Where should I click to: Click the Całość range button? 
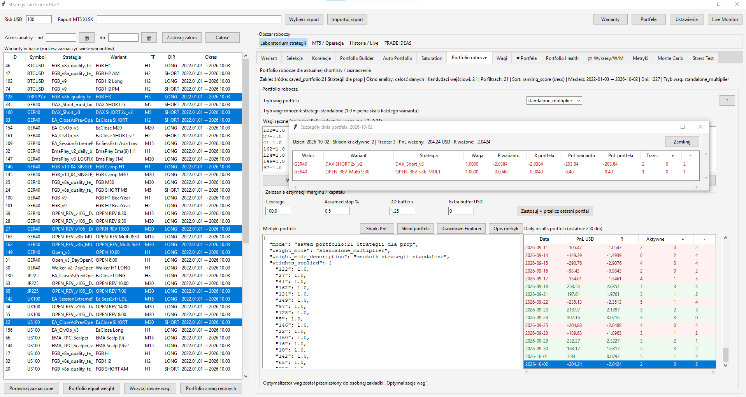222,38
